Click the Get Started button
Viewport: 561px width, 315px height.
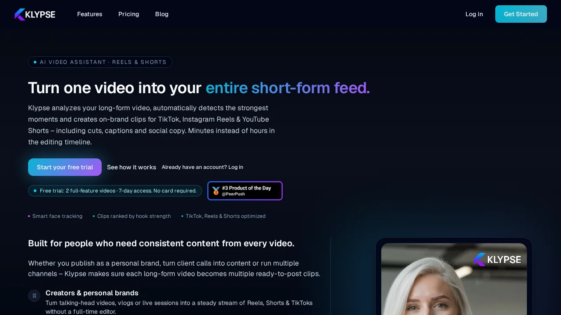(x=521, y=14)
